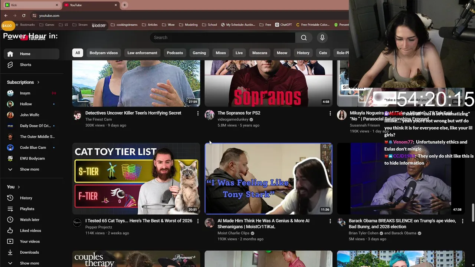Open Shorts in the sidebar
Viewport: 475px width, 267px height.
point(32,65)
